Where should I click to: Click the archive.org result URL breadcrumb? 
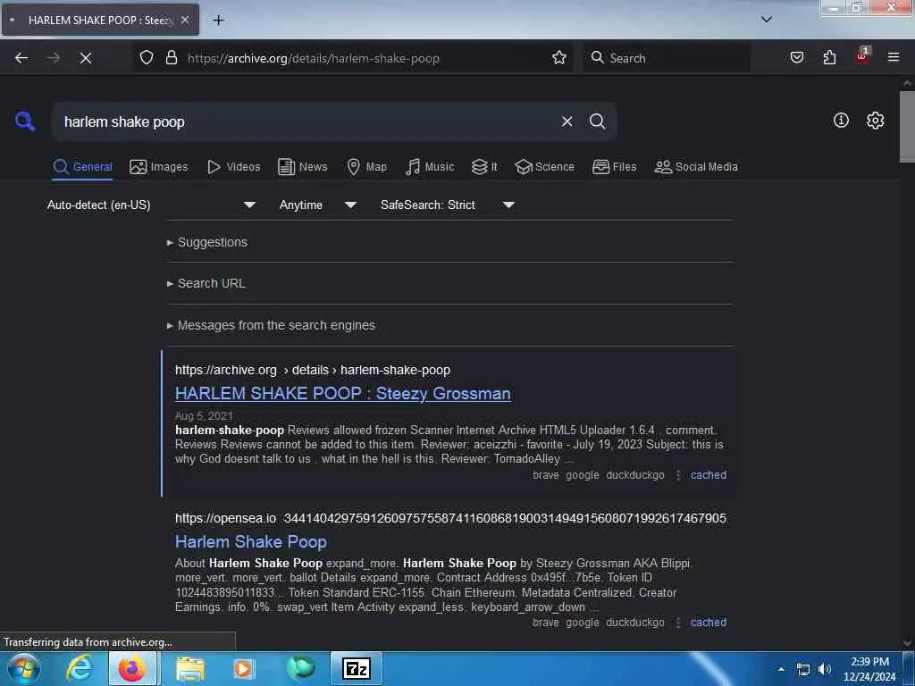[313, 370]
